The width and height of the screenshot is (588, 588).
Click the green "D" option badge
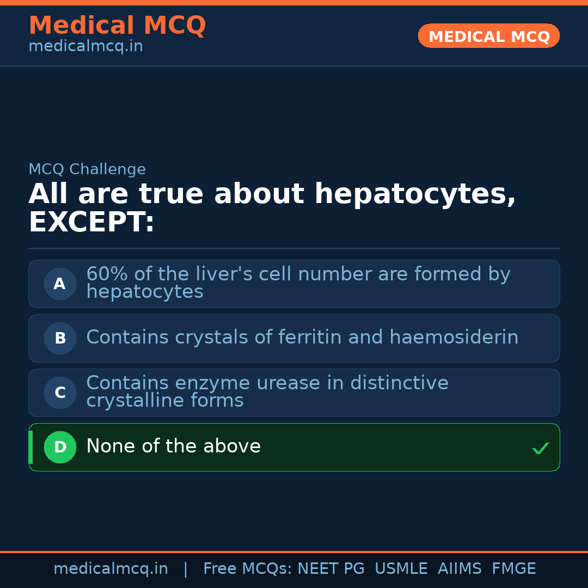coord(60,447)
